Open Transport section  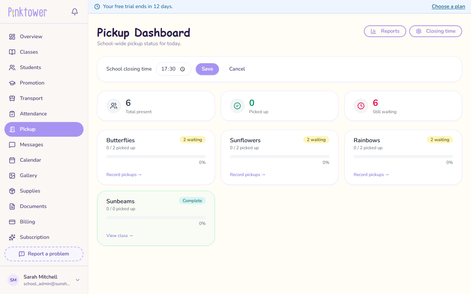44,98
